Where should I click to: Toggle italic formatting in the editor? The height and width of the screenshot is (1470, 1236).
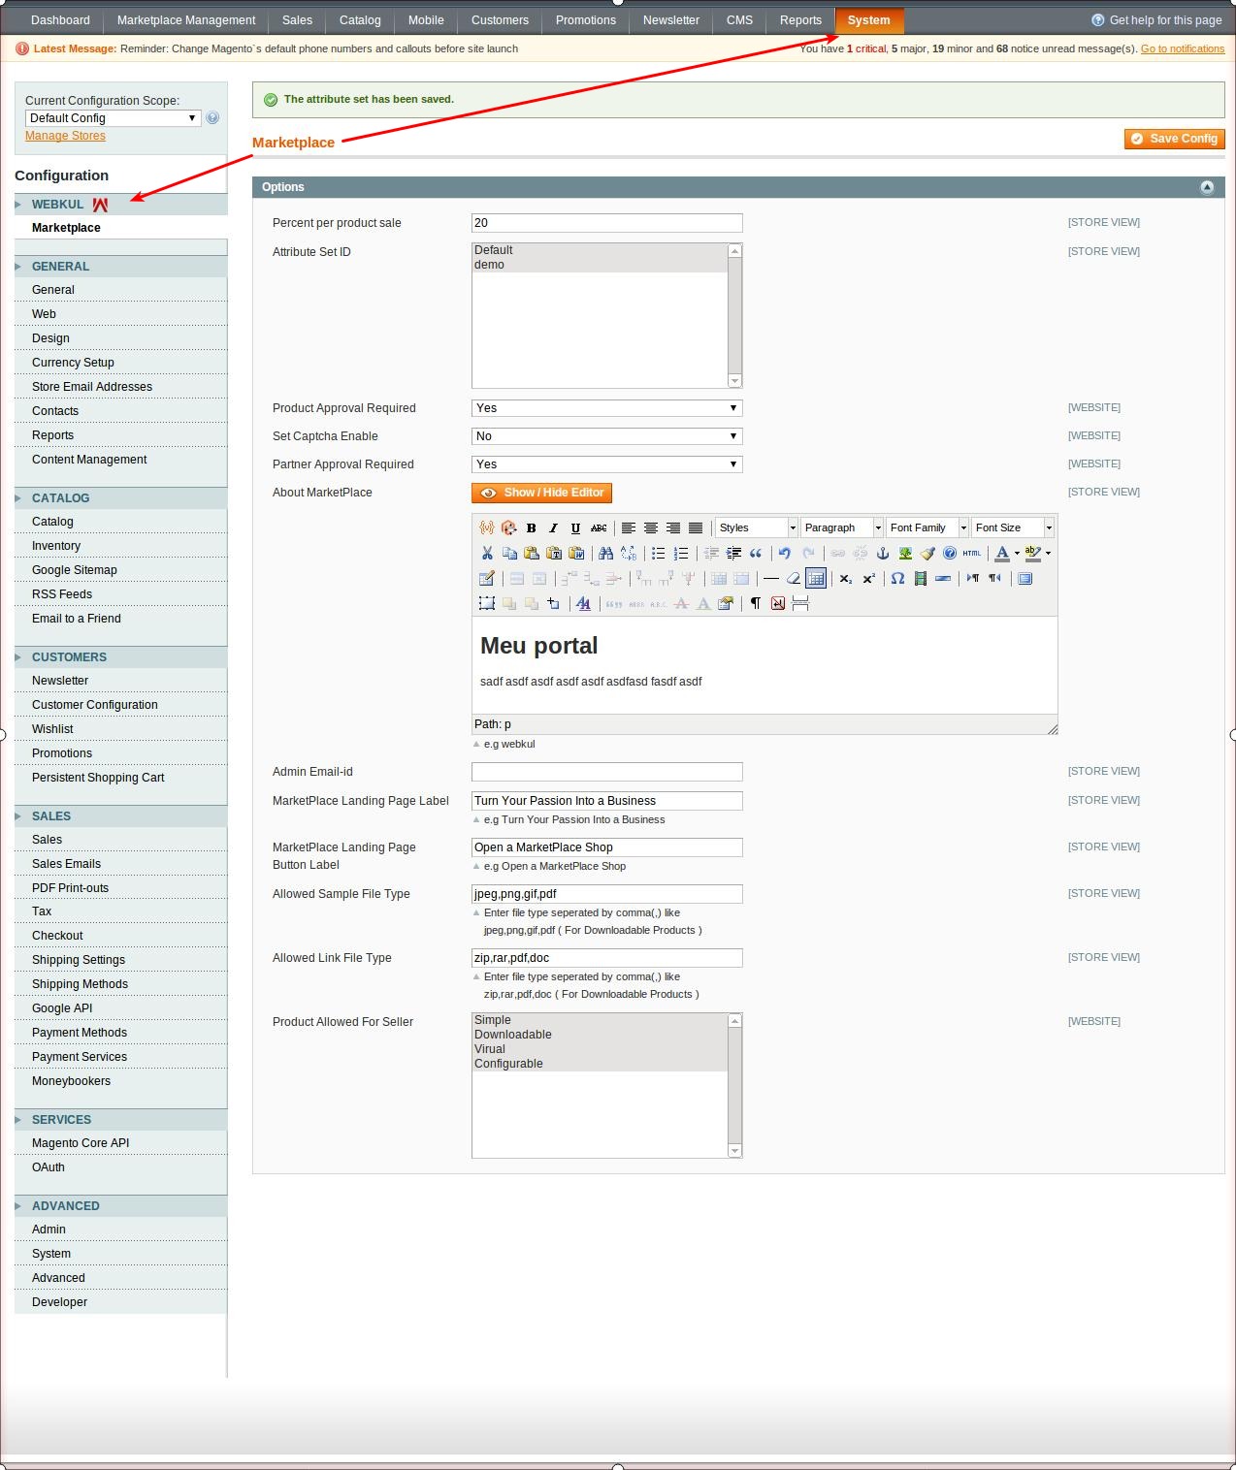[553, 527]
